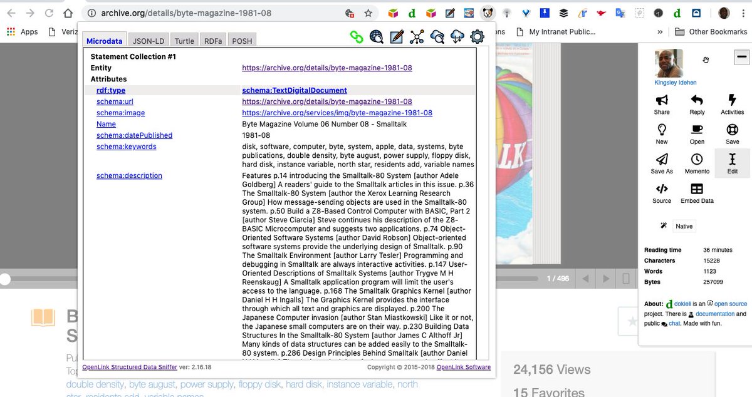
Task: Open schema:description attribute link
Action: tap(129, 175)
